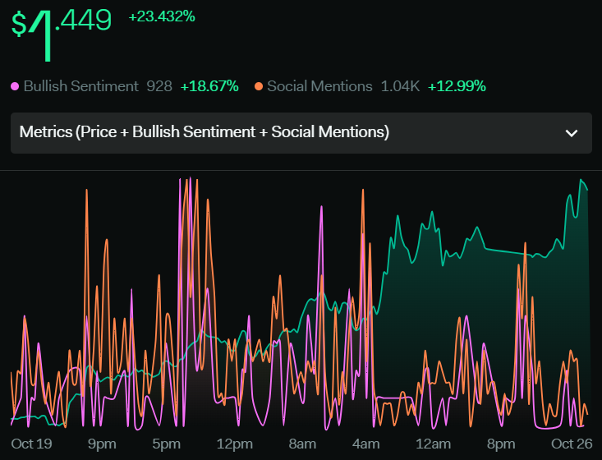This screenshot has height=460, width=602.
Task: Click the 12pm axis label
Action: [235, 444]
